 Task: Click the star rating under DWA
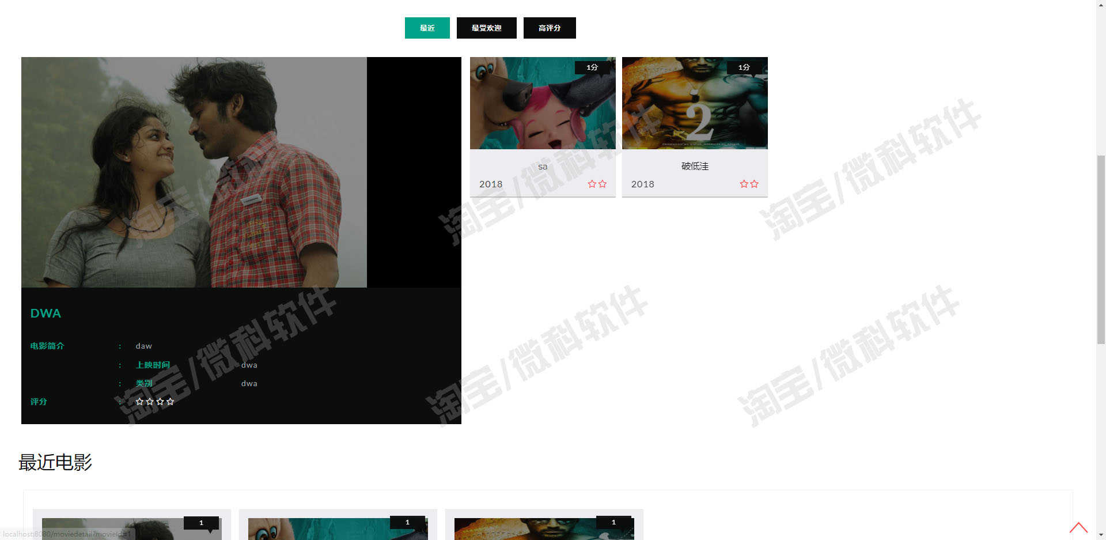(154, 402)
